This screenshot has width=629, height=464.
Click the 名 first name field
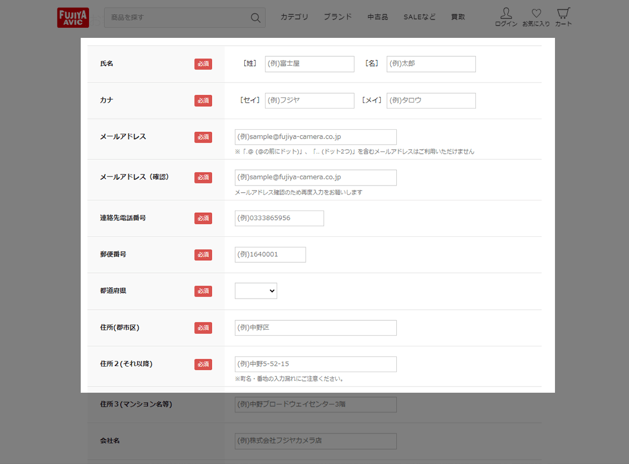coord(431,64)
